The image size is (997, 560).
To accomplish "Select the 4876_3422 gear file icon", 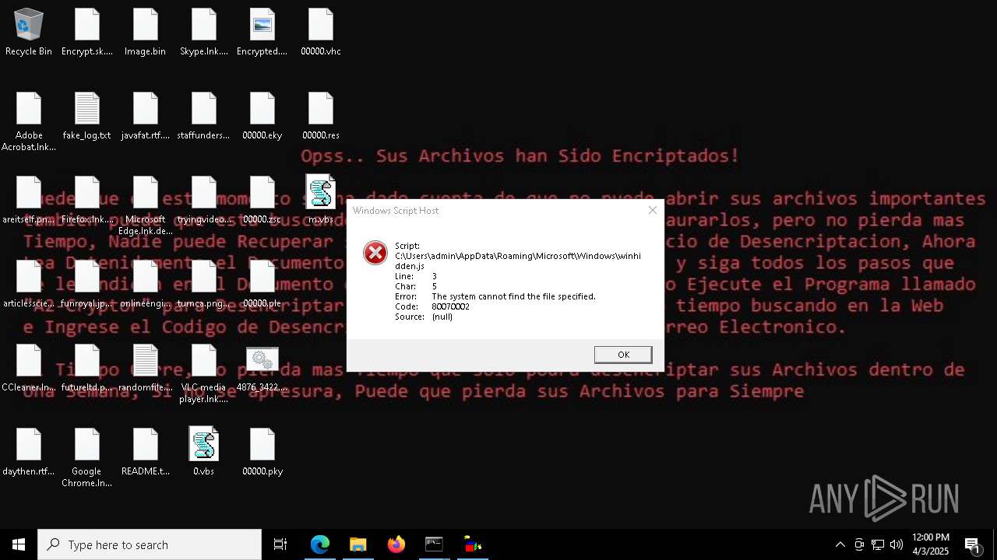I will tap(262, 369).
